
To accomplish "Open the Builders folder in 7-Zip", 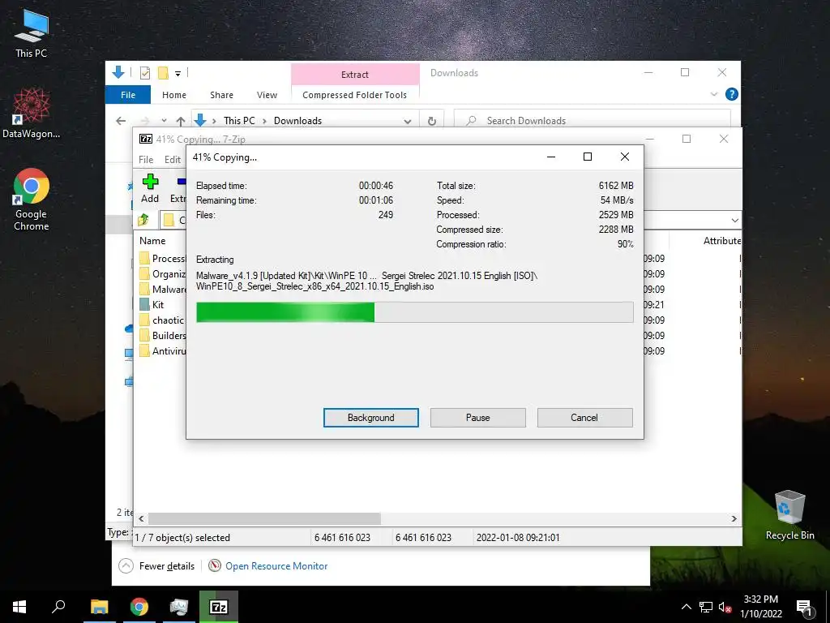I will (163, 335).
